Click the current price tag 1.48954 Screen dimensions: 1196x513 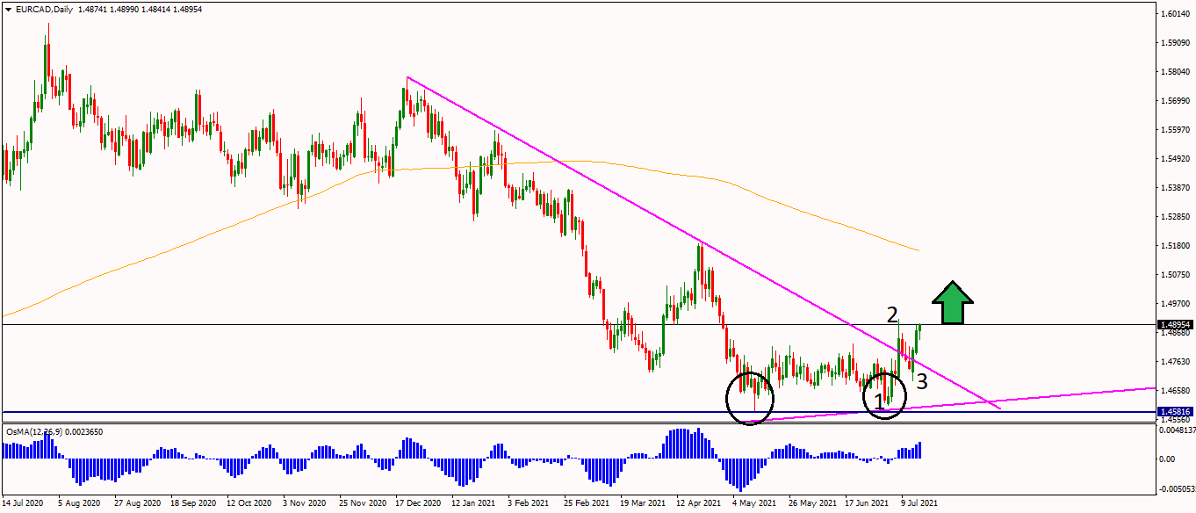[1173, 324]
